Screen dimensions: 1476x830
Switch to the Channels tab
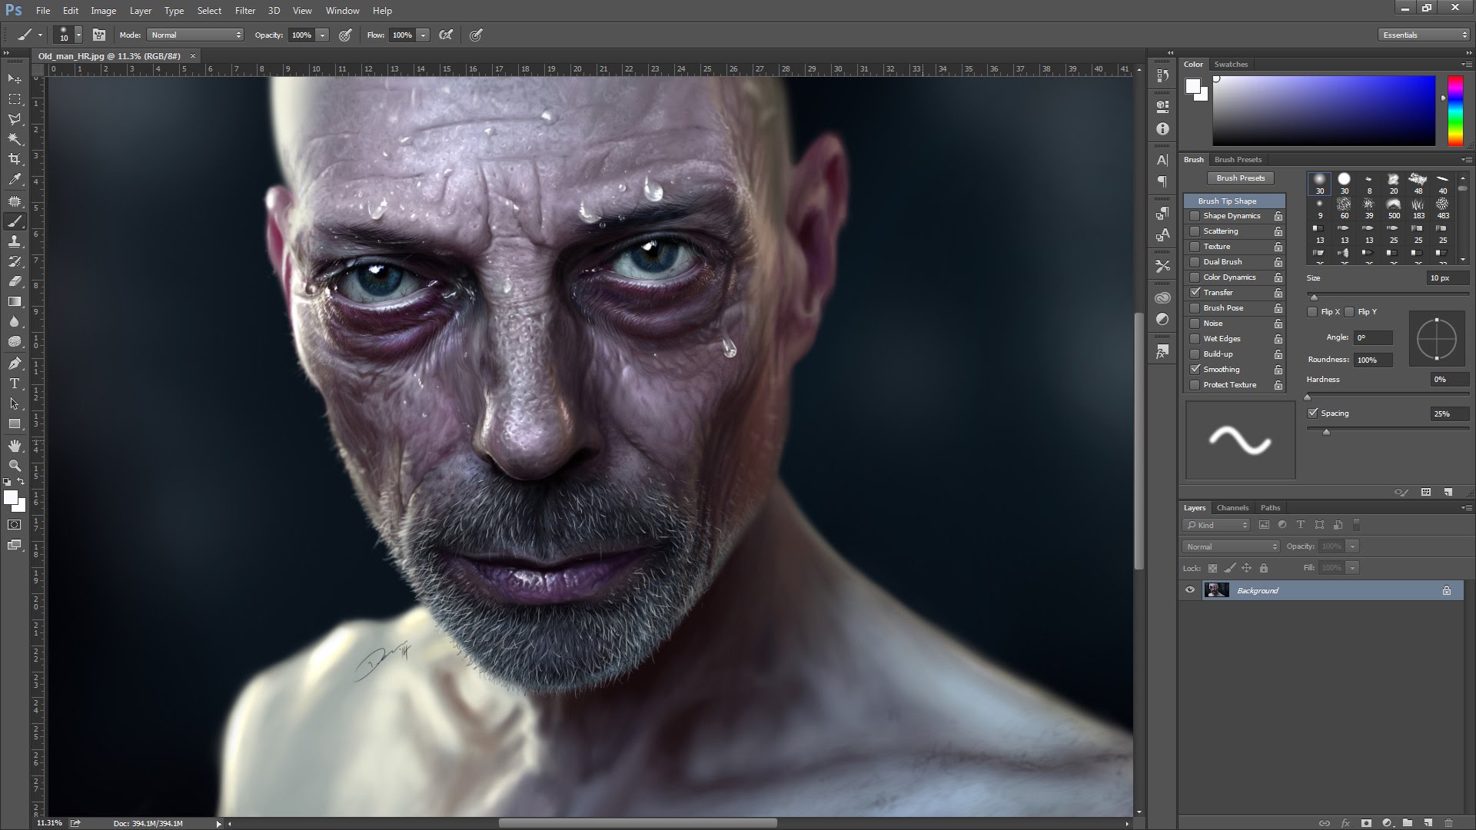coord(1232,506)
